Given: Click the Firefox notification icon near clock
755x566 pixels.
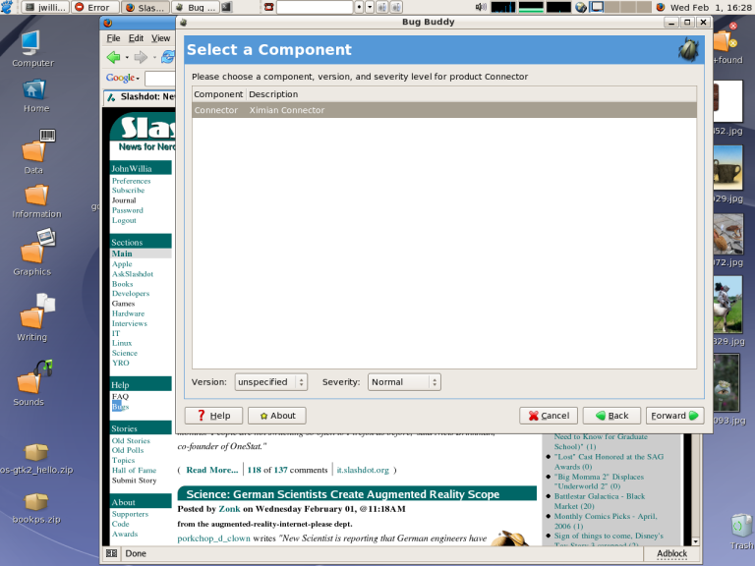Looking at the screenshot, I should 661,7.
